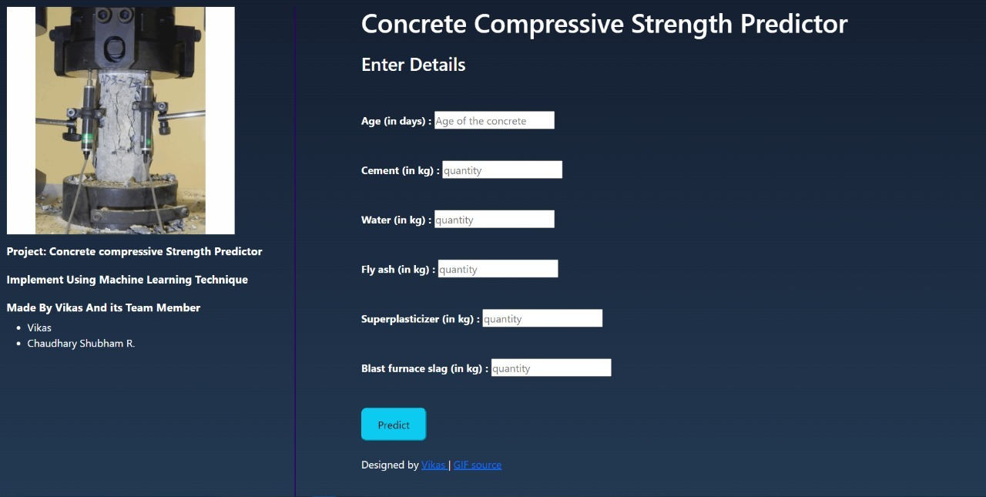Click the Enter Details heading
Screen dimensions: 986x497
413,65
